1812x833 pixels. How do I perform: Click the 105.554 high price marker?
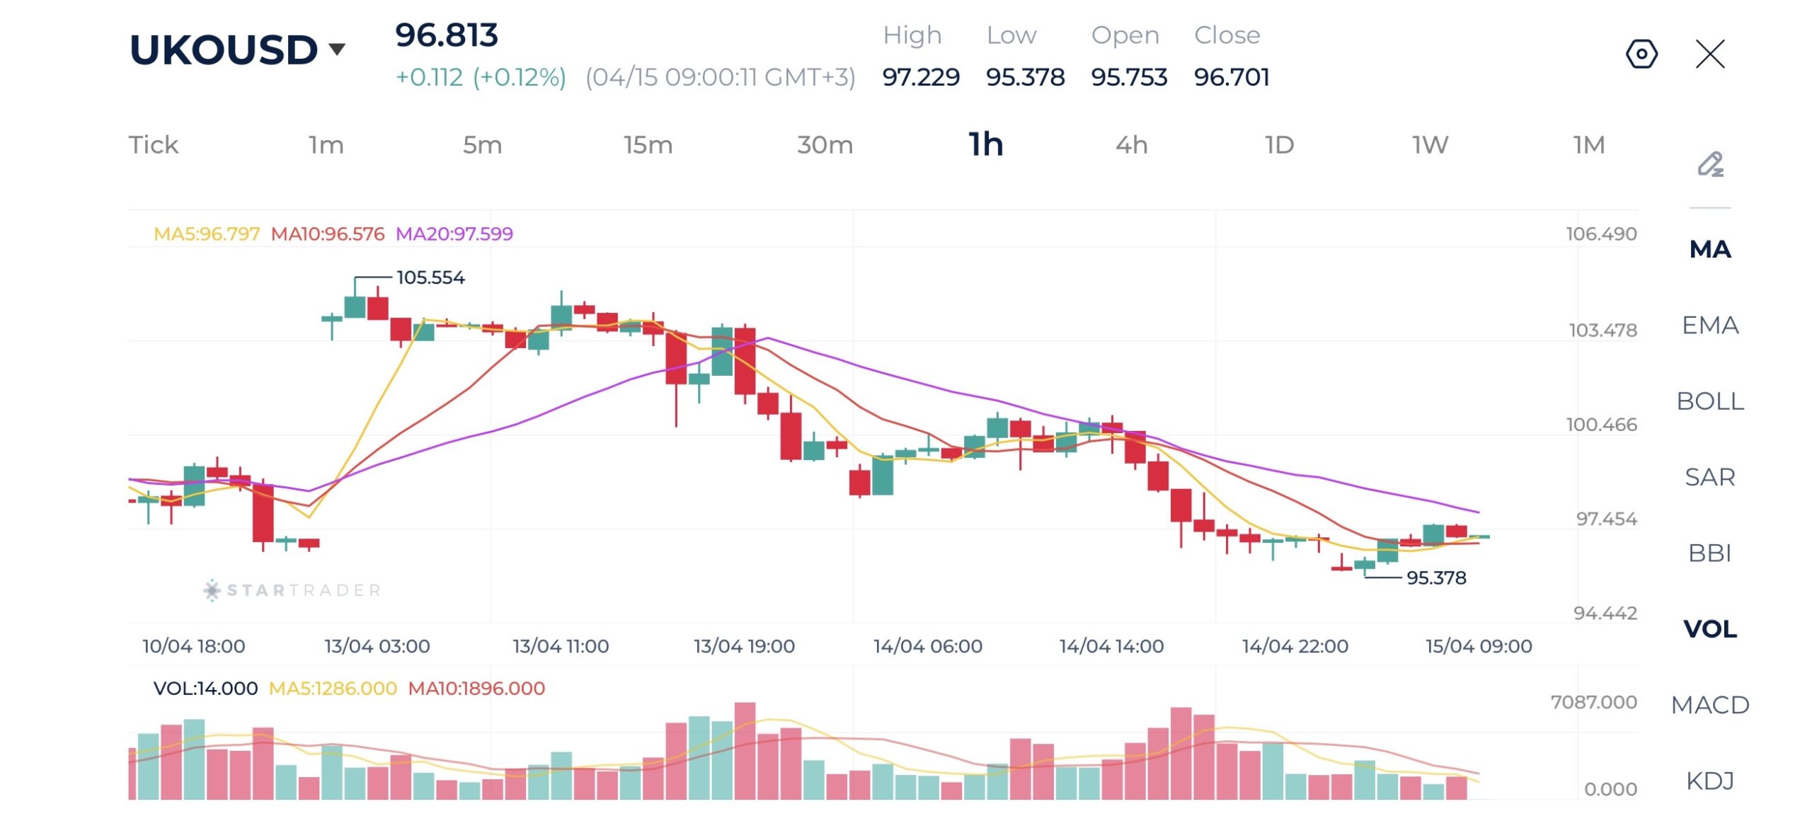tap(430, 277)
